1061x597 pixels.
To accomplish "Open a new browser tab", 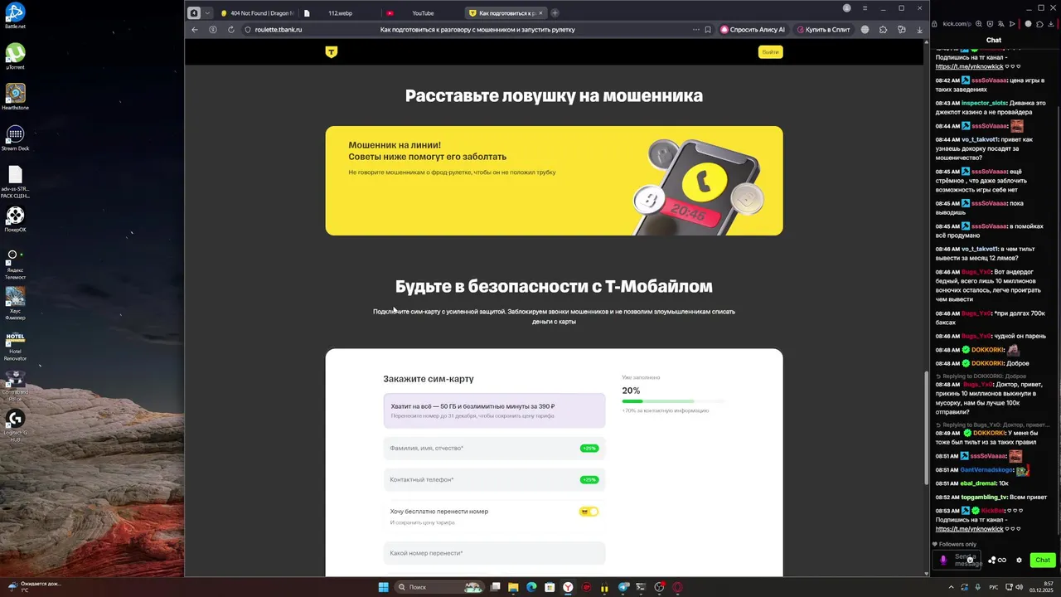I will pyautogui.click(x=555, y=12).
